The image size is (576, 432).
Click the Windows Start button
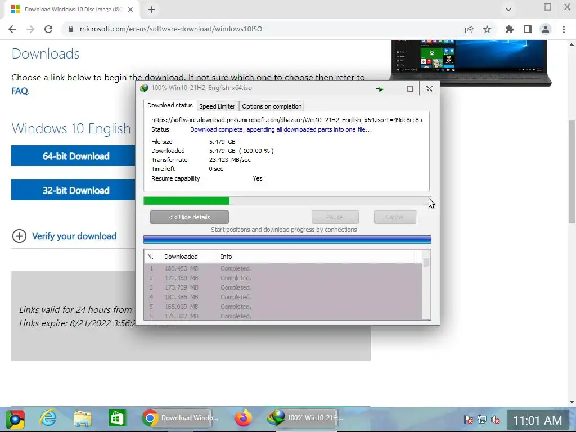click(x=15, y=418)
